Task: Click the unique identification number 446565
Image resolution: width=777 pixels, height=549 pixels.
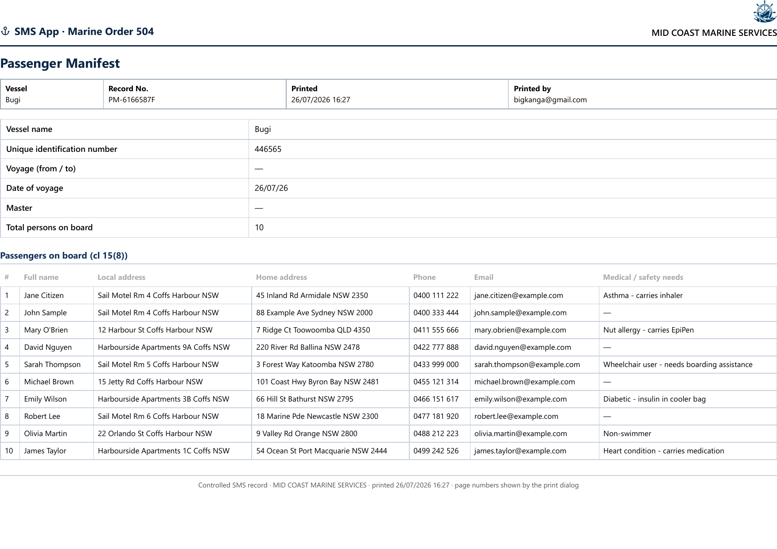Action: pyautogui.click(x=268, y=149)
